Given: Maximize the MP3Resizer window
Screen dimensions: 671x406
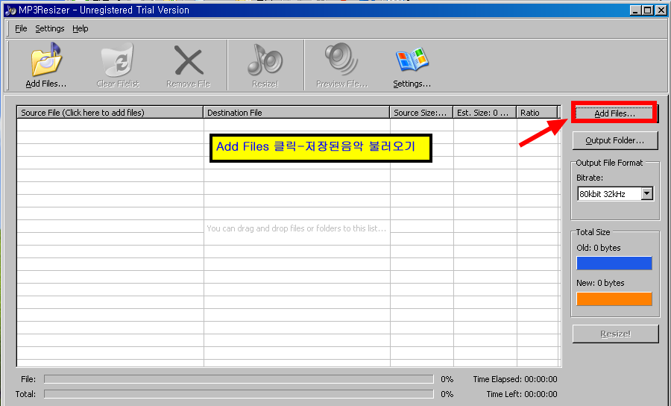Looking at the screenshot, I should point(647,10).
